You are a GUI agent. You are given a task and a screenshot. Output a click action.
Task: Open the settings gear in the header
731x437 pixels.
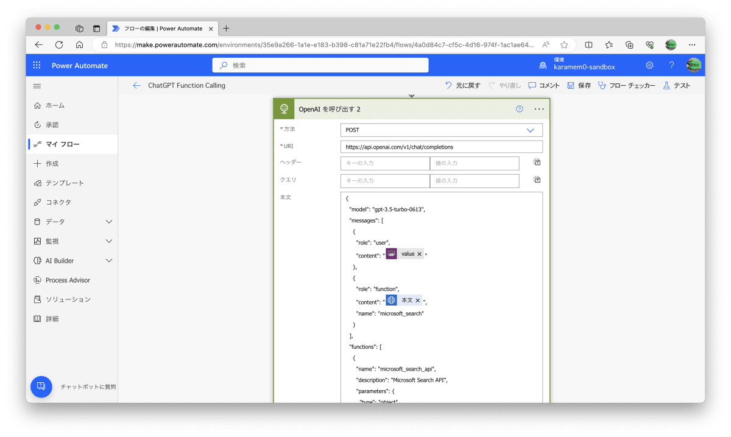coord(649,65)
